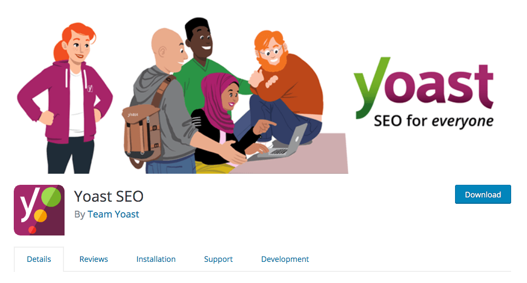Click the Yoast SEO plugin icon
The width and height of the screenshot is (527, 283).
[x=39, y=210]
